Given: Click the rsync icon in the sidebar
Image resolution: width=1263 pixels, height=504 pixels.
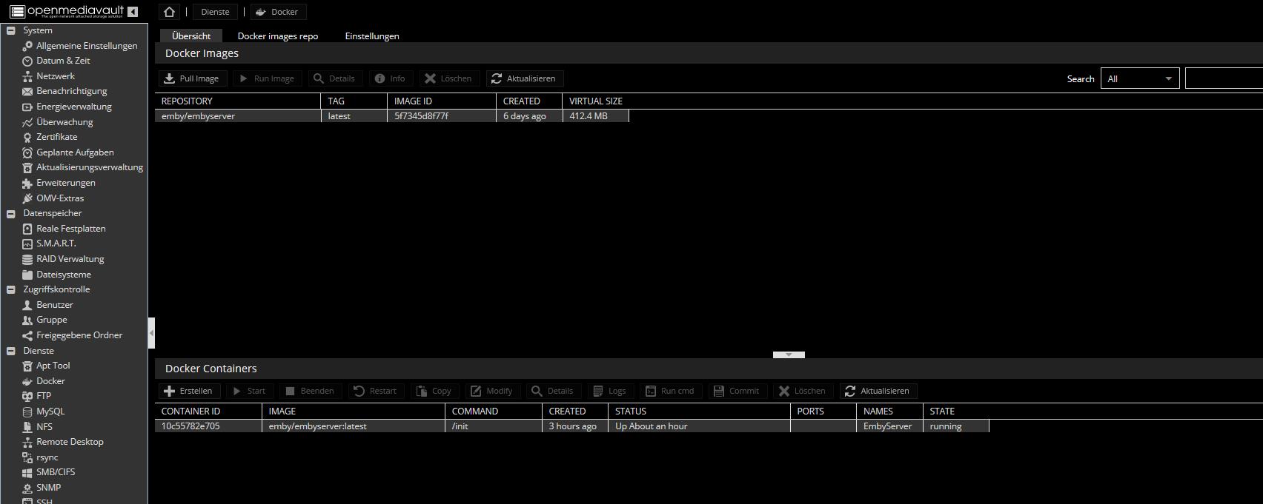Looking at the screenshot, I should coord(27,457).
